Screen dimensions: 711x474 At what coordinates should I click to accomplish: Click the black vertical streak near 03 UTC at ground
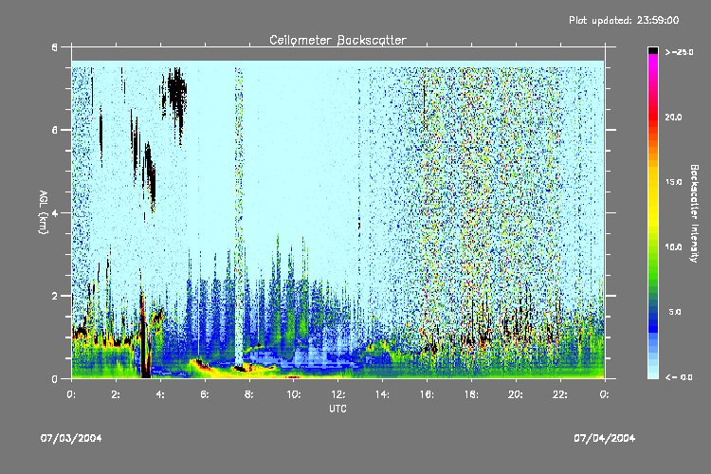(145, 337)
